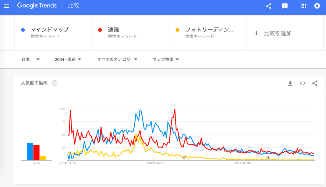Download the trends chart data
This screenshot has height=187, width=326.
coord(290,83)
